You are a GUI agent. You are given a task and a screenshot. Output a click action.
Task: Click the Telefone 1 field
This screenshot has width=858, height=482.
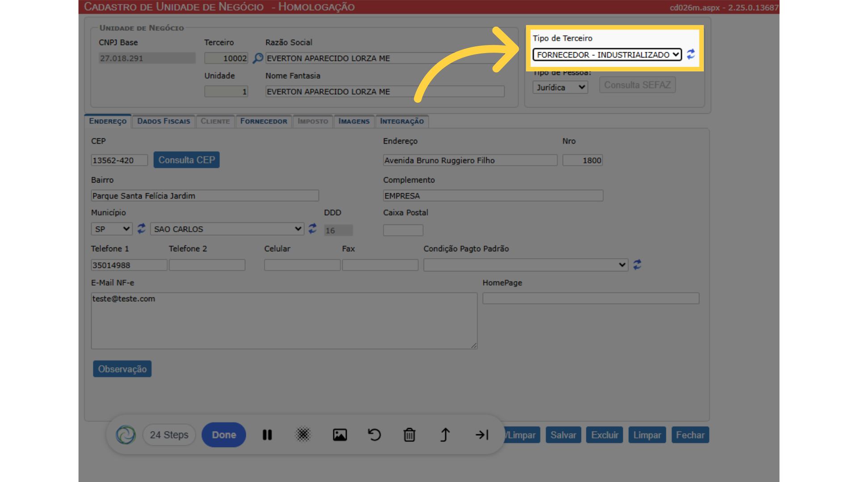point(129,265)
